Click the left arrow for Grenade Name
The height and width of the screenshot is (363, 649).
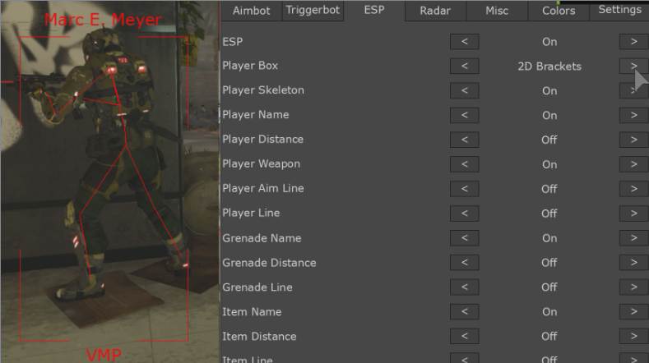pos(465,238)
